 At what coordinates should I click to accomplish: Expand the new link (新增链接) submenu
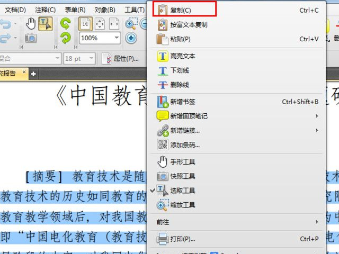tap(237, 131)
